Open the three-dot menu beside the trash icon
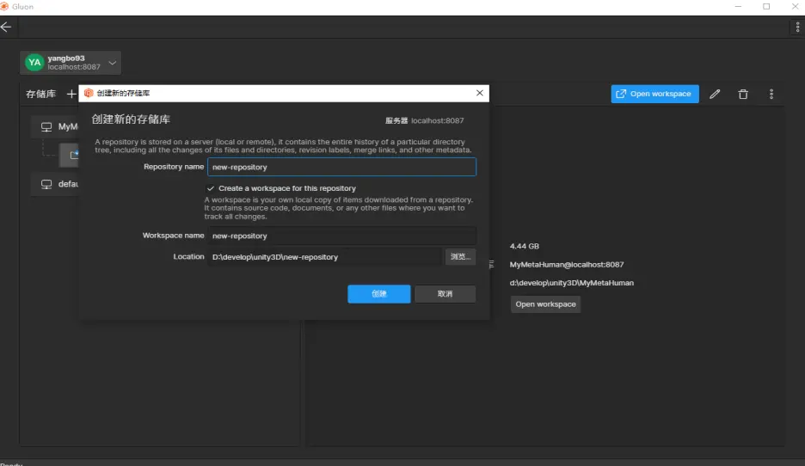 (x=771, y=94)
